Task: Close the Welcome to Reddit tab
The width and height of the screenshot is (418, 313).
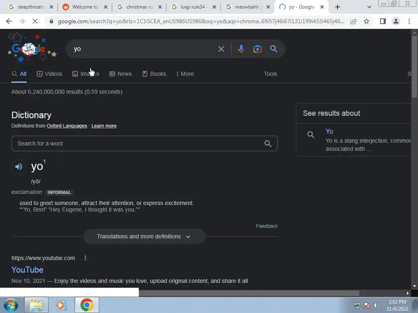Action: pos(106,7)
